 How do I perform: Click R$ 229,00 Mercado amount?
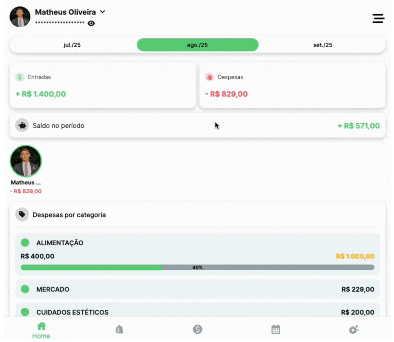[358, 289]
